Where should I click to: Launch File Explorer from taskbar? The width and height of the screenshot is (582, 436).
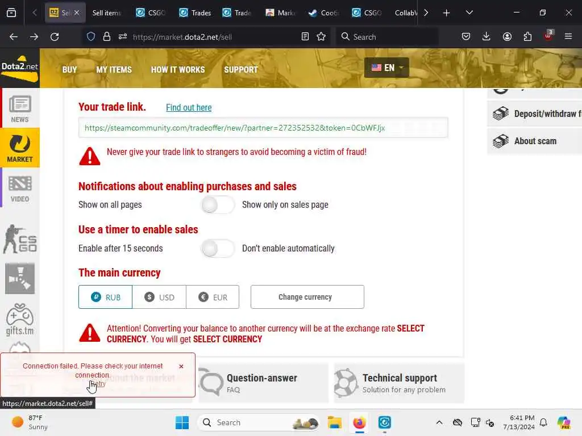pyautogui.click(x=334, y=422)
